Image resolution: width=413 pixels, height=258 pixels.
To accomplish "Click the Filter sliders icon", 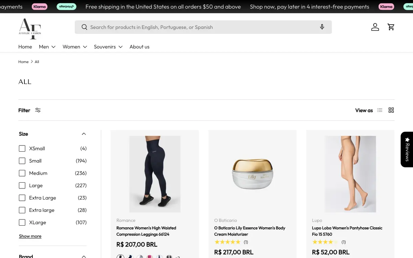I will click(38, 110).
